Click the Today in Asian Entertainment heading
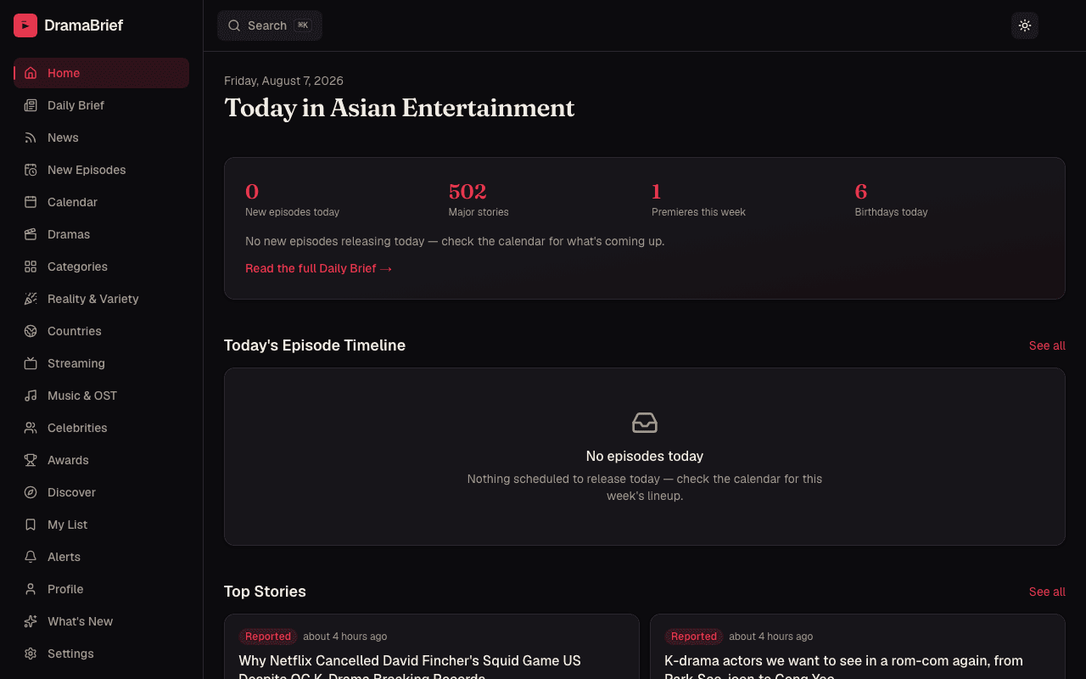This screenshot has width=1086, height=679. [399, 108]
